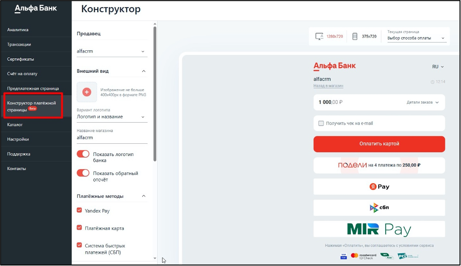Go to Сертификаты in sidebar

click(x=21, y=59)
